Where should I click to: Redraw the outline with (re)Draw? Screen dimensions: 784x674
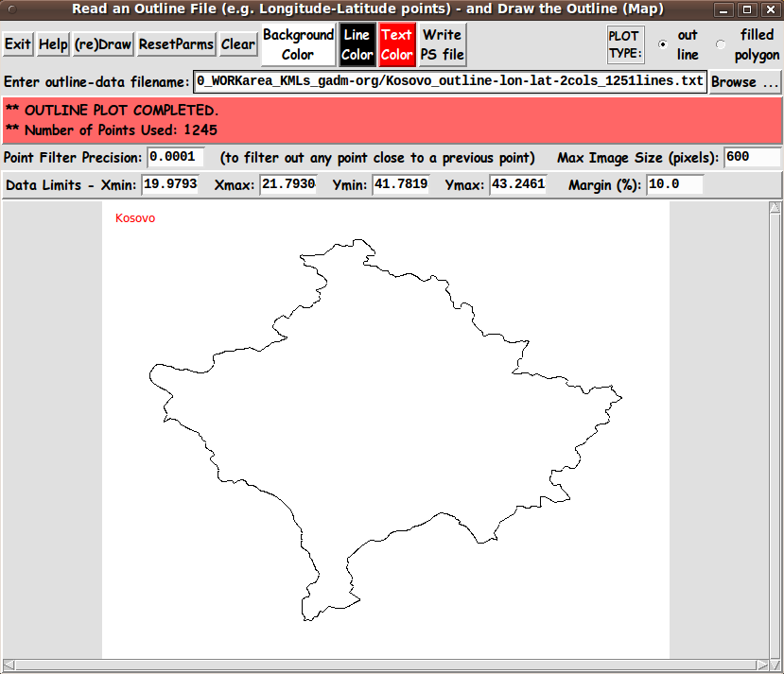point(103,44)
